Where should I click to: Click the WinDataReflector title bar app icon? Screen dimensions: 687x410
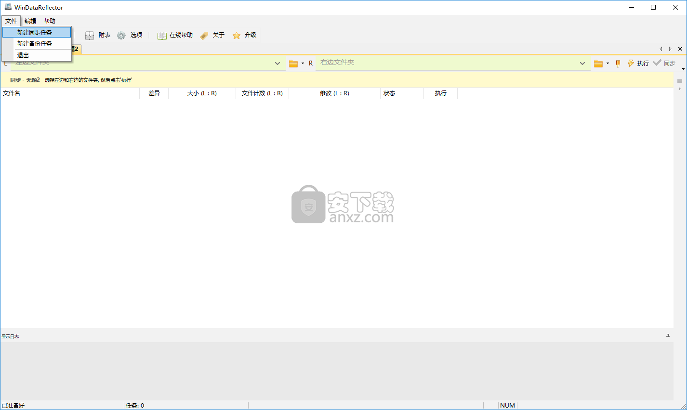(8, 7)
